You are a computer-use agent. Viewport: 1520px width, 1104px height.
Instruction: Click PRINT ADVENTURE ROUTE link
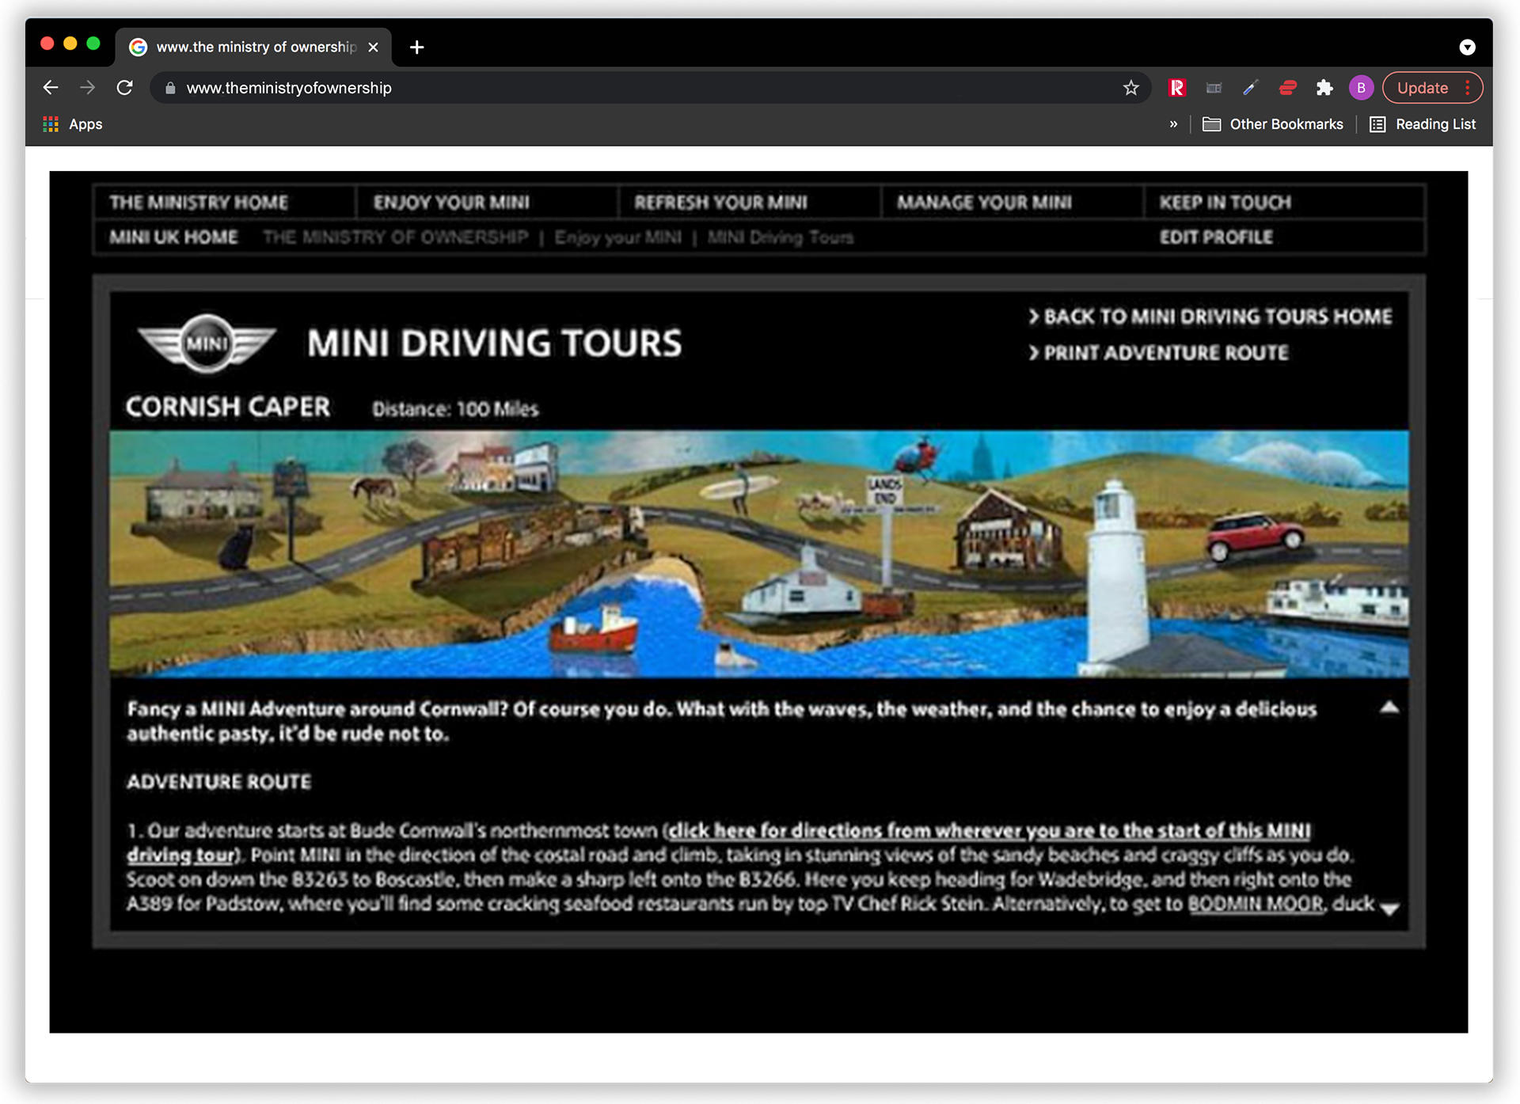coord(1158,353)
